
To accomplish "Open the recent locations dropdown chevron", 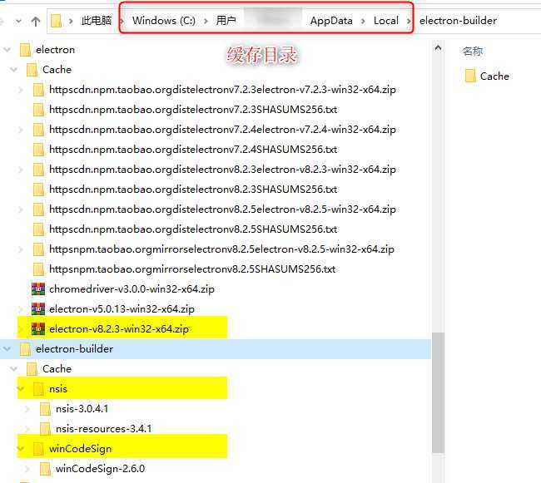I will [18, 22].
